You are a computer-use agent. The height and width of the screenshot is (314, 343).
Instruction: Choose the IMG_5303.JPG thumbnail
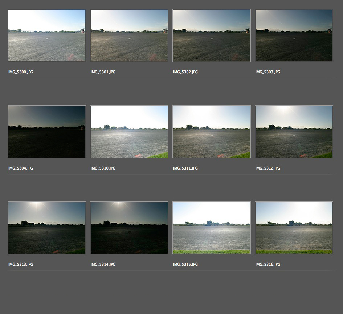(294, 36)
